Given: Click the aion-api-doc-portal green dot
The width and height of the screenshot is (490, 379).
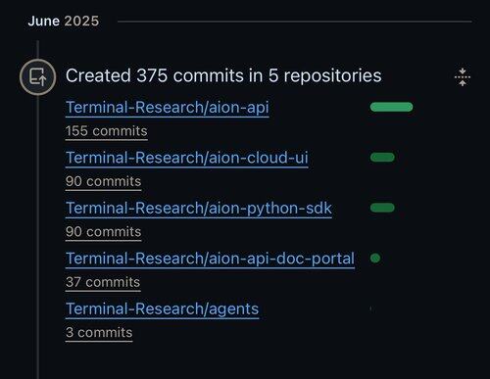Looking at the screenshot, I should click(x=375, y=259).
